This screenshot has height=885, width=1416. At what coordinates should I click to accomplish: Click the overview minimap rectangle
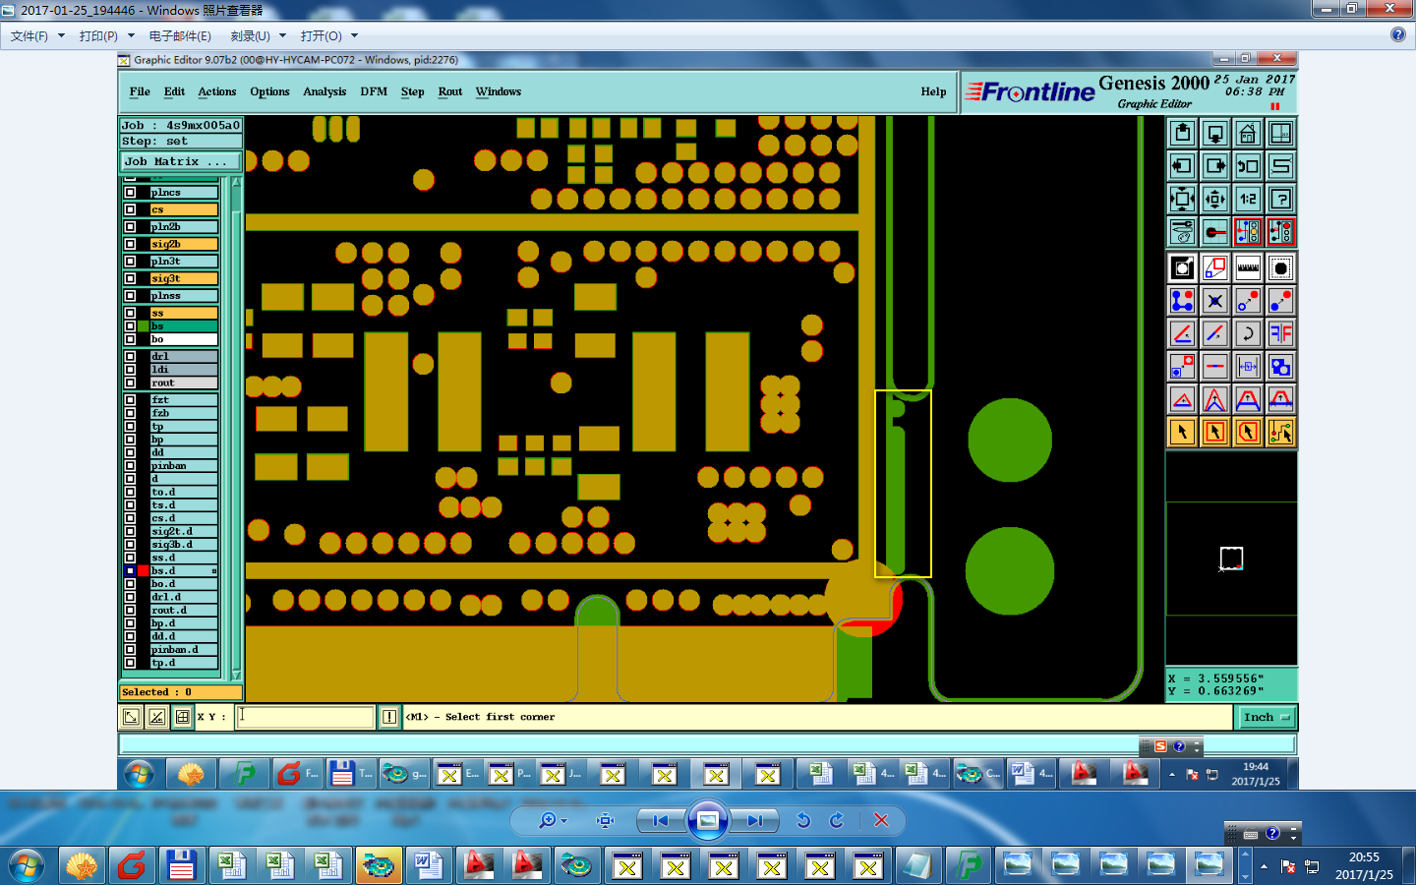pyautogui.click(x=1231, y=559)
